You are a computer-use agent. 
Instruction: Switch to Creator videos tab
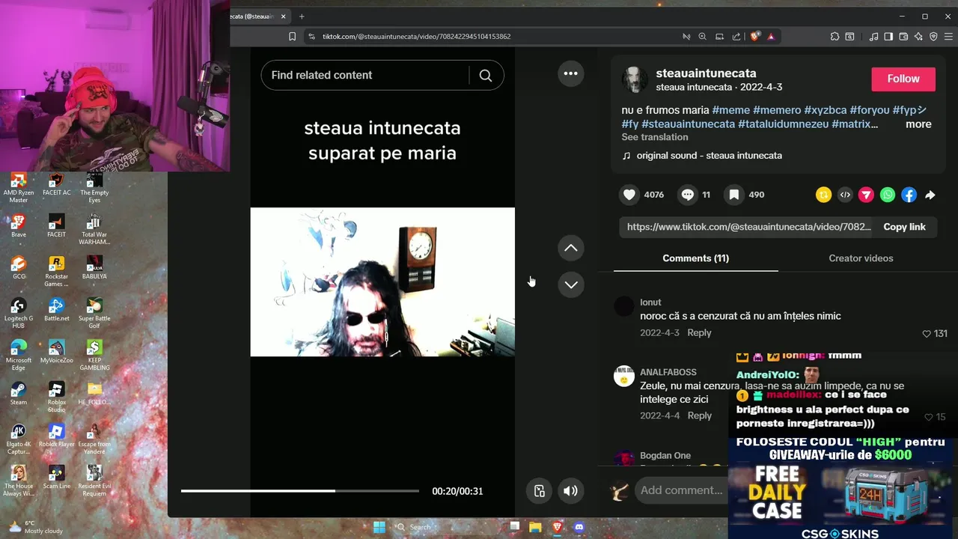point(861,258)
